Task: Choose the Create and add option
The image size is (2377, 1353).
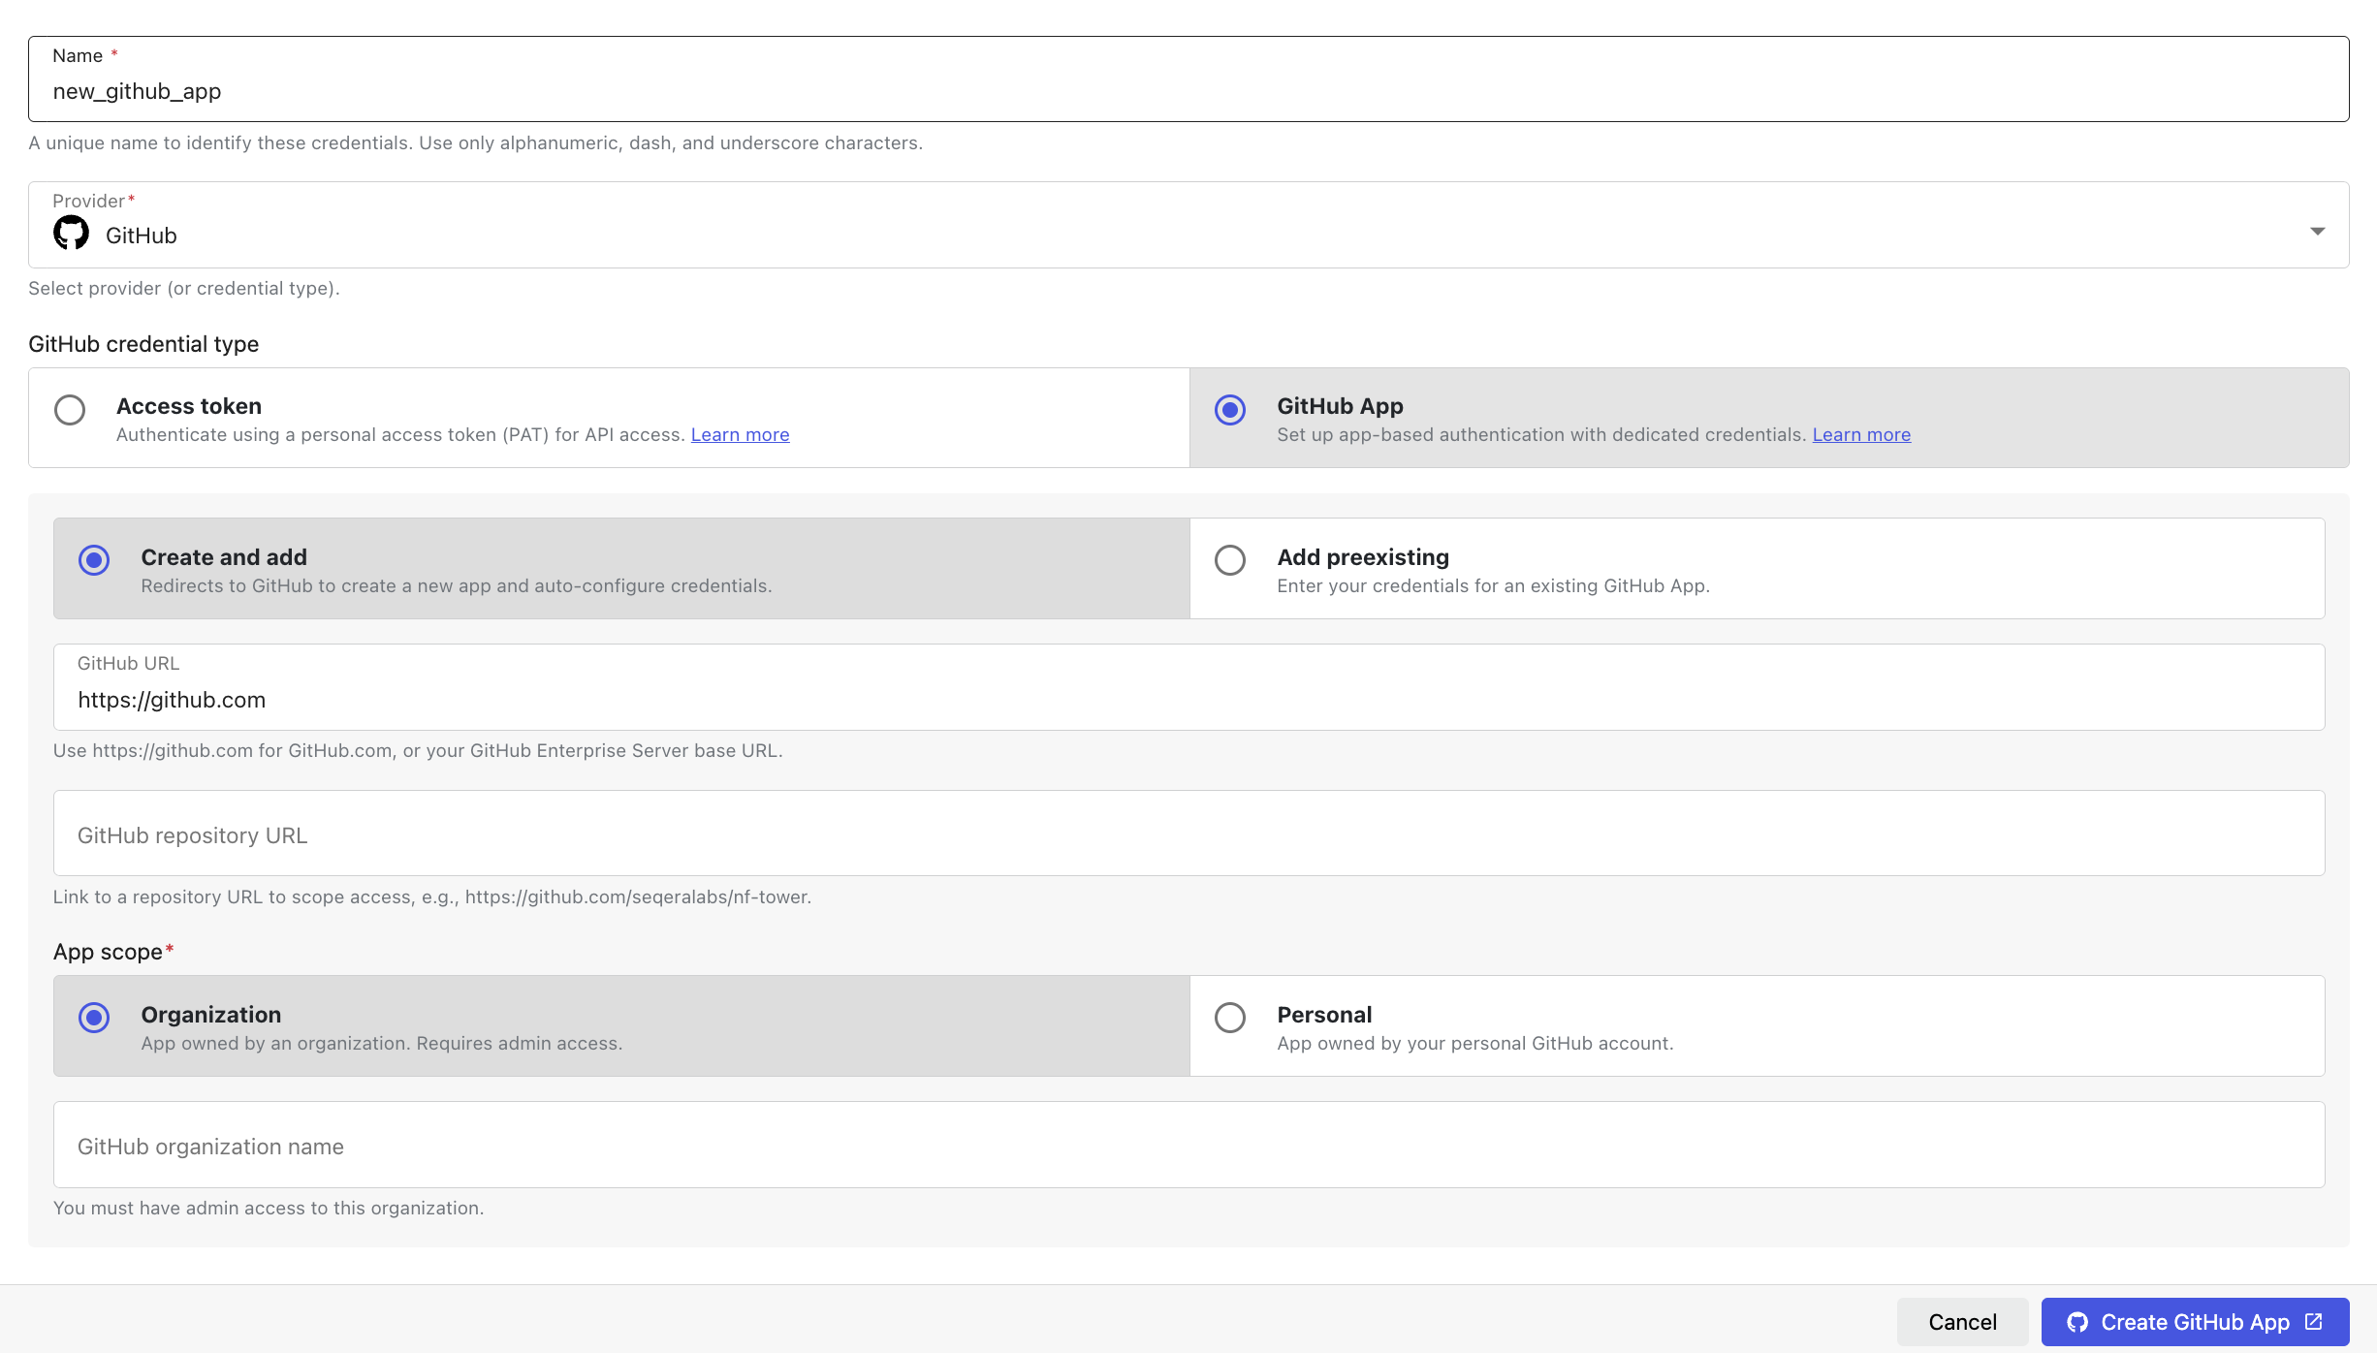Action: (x=93, y=560)
